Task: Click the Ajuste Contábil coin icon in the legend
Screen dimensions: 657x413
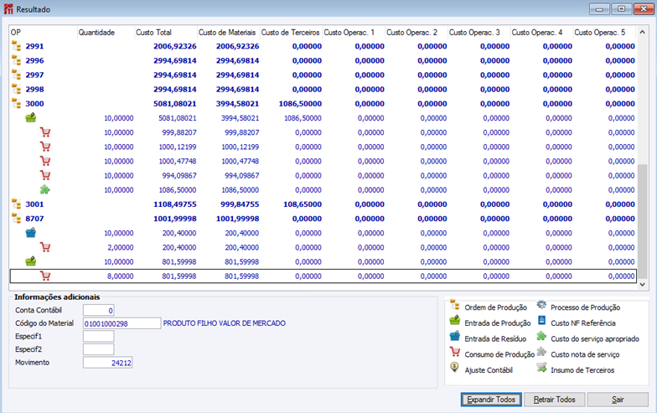Action: click(x=455, y=367)
